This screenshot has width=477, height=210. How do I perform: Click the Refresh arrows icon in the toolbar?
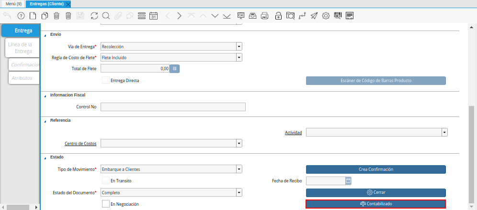(94, 16)
